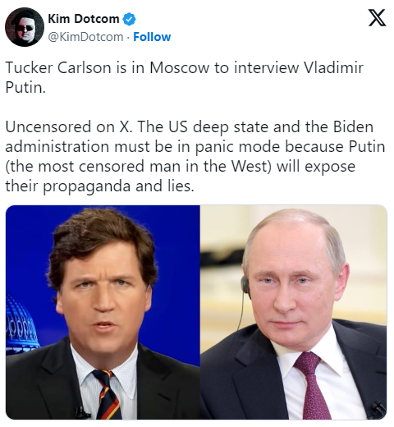Click the first paragraph about the Moscow interview
The height and width of the screenshot is (427, 394).
(185, 77)
